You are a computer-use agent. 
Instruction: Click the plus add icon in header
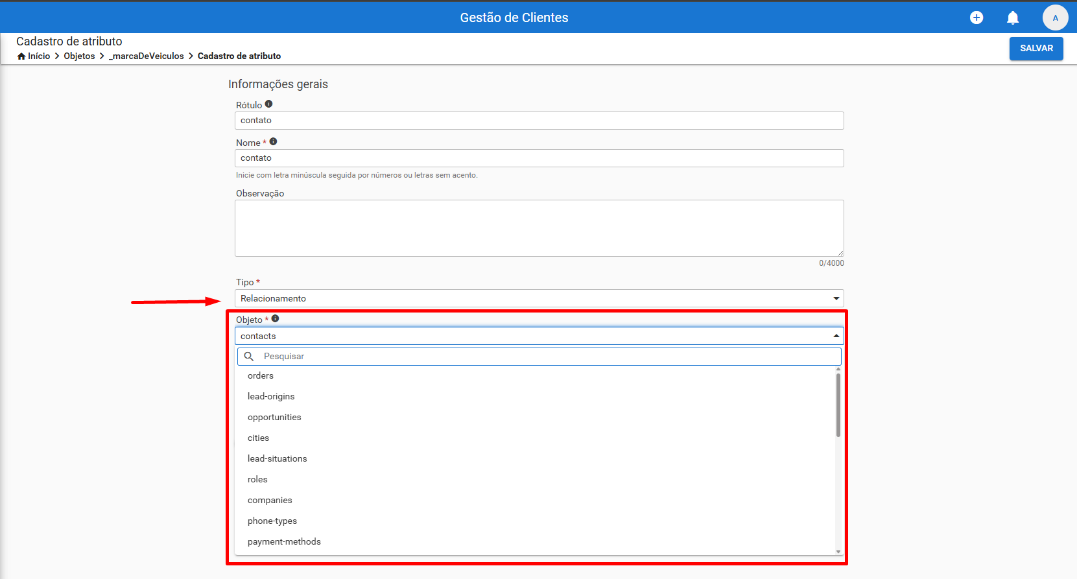[x=976, y=18]
